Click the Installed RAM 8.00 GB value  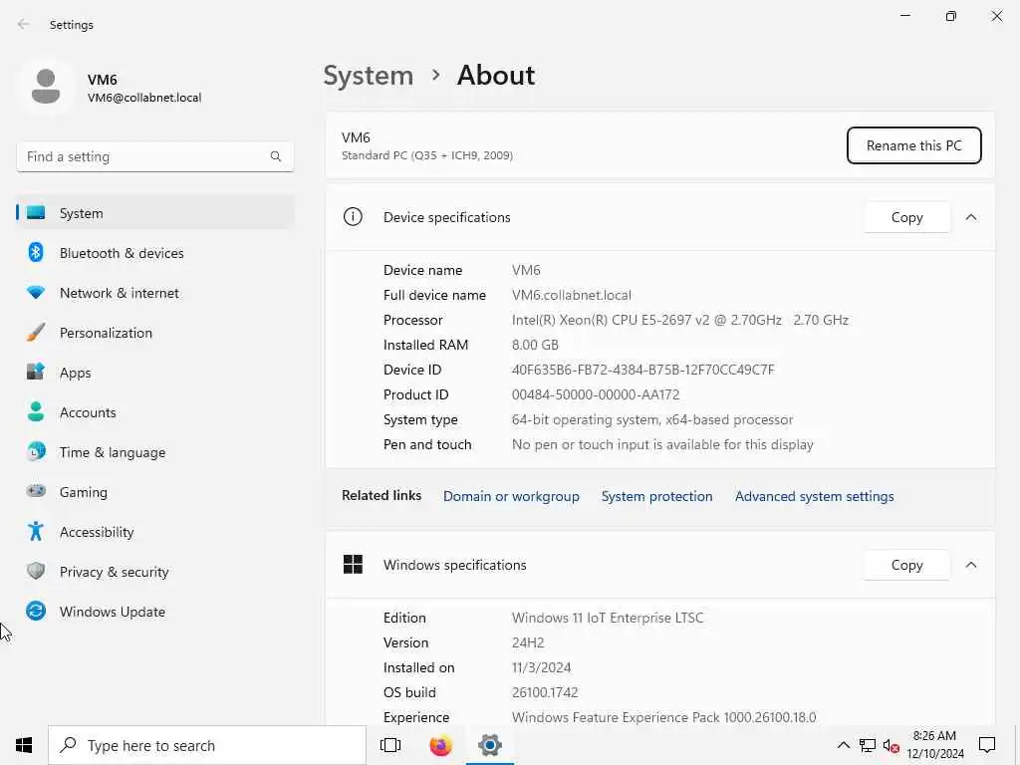tap(535, 345)
